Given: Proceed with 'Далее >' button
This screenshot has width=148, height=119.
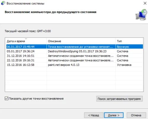Looking at the screenshot, I should coord(114,115).
